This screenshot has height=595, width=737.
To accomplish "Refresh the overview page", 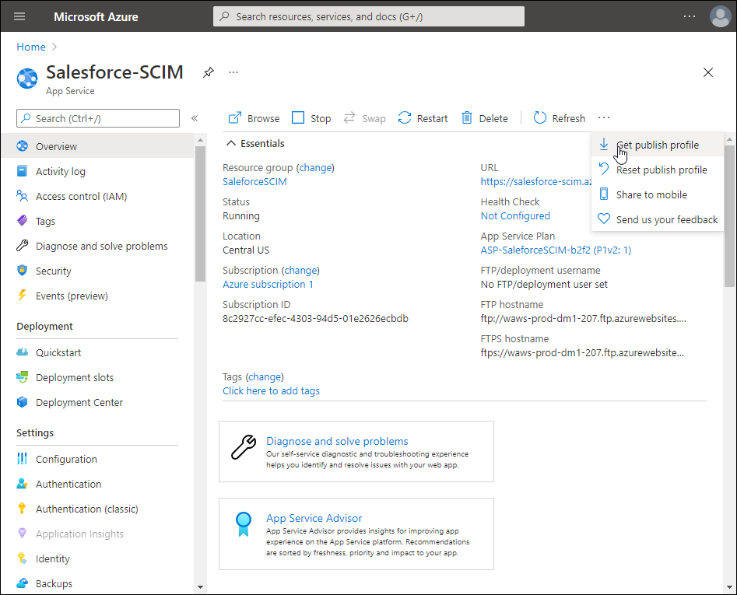I will pos(559,118).
